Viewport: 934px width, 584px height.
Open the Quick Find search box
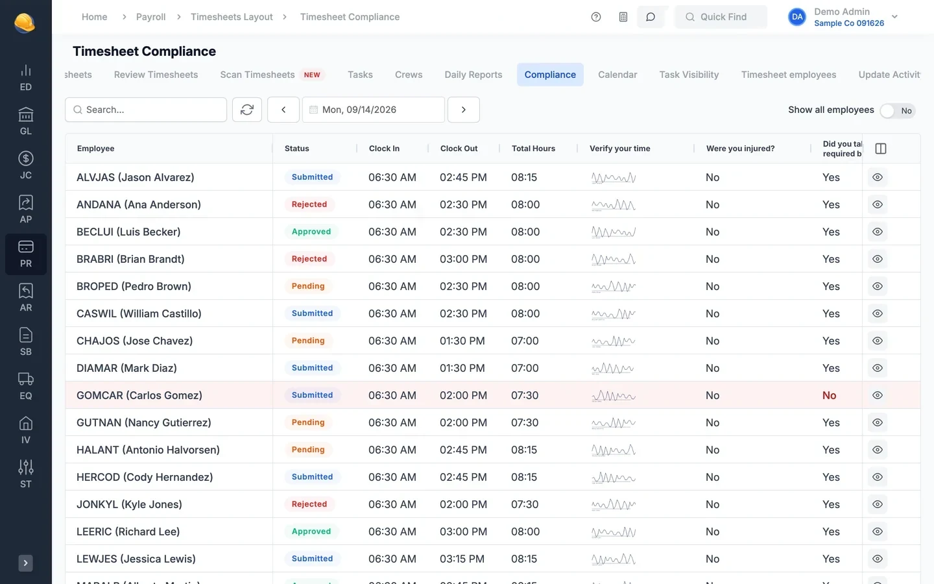point(721,17)
